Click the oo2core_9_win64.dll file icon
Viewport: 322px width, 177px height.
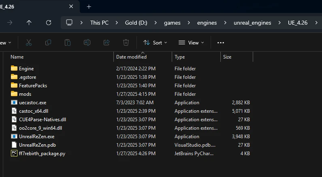14,128
